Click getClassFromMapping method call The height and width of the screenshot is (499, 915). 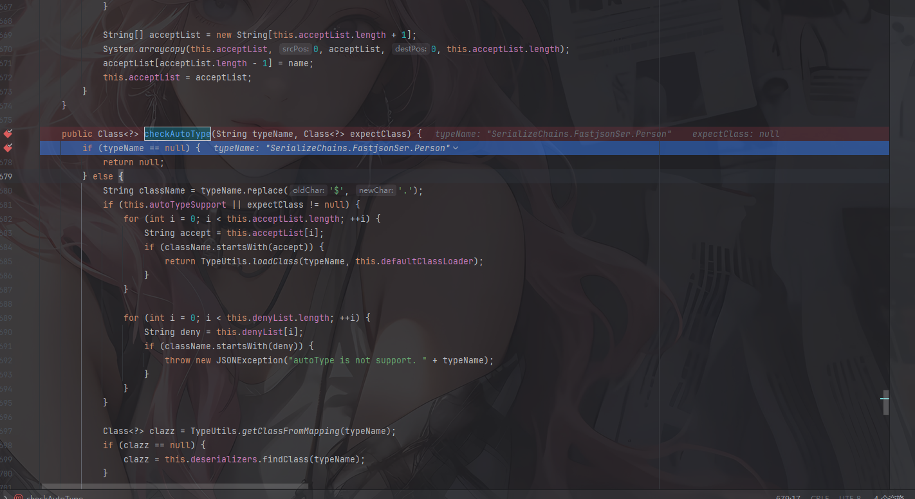coord(291,431)
